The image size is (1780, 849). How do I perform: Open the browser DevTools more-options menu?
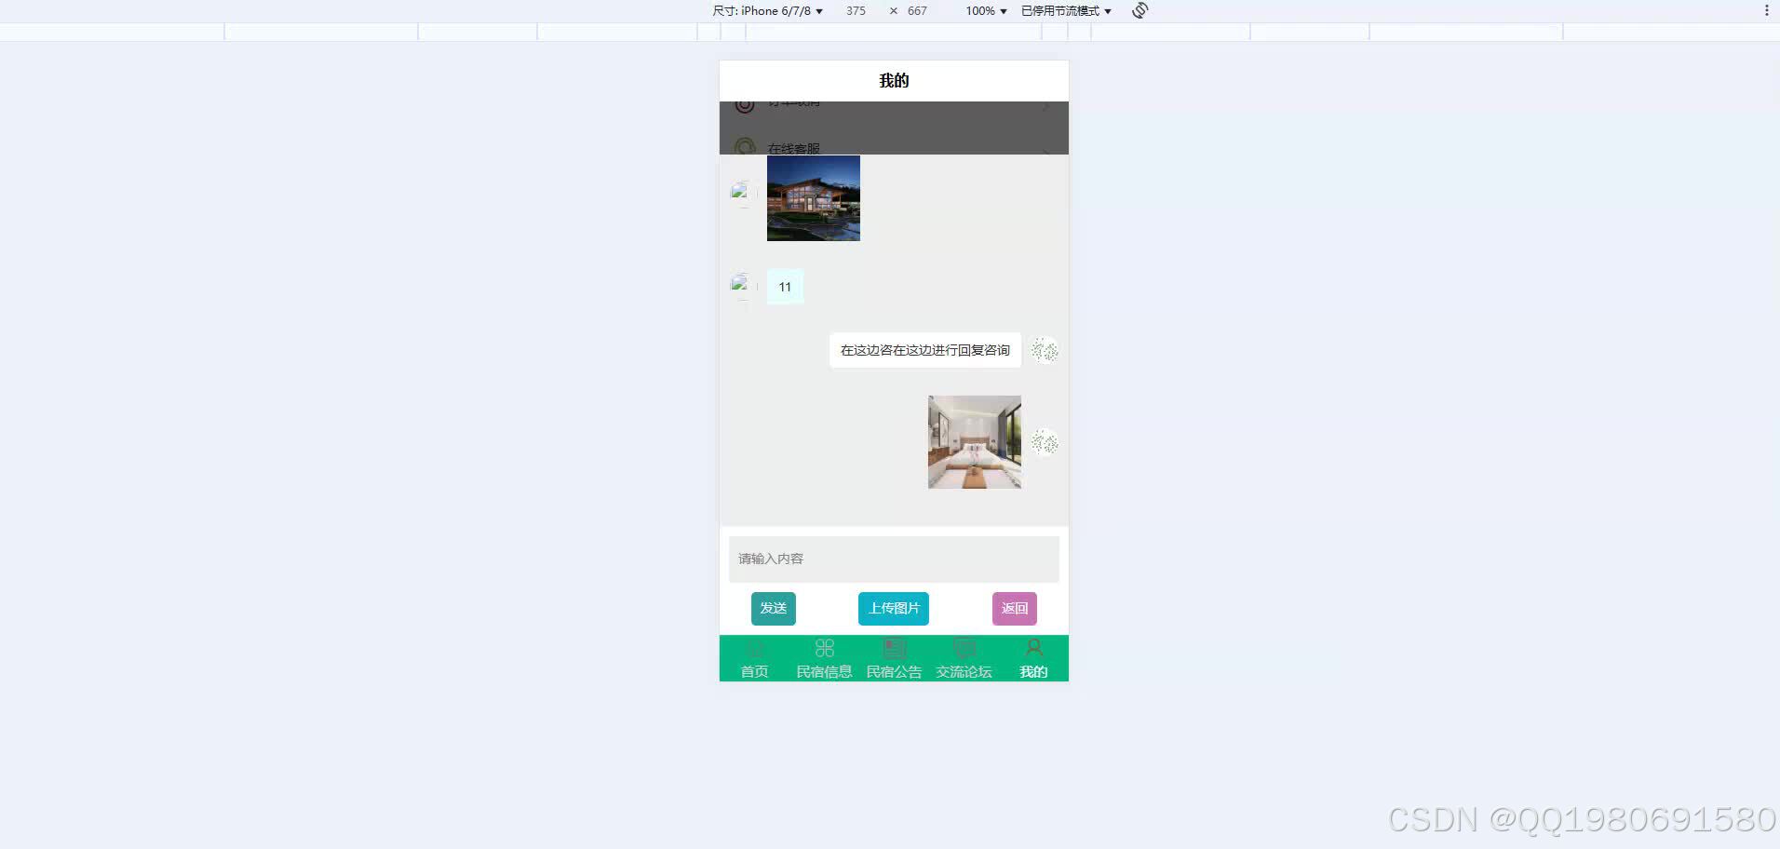point(1766,10)
